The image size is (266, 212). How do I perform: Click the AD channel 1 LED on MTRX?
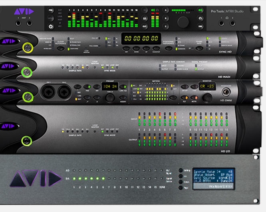click(74, 171)
